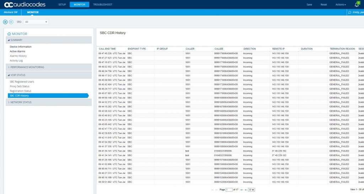Collapse the SUMMARY section

click(49, 40)
